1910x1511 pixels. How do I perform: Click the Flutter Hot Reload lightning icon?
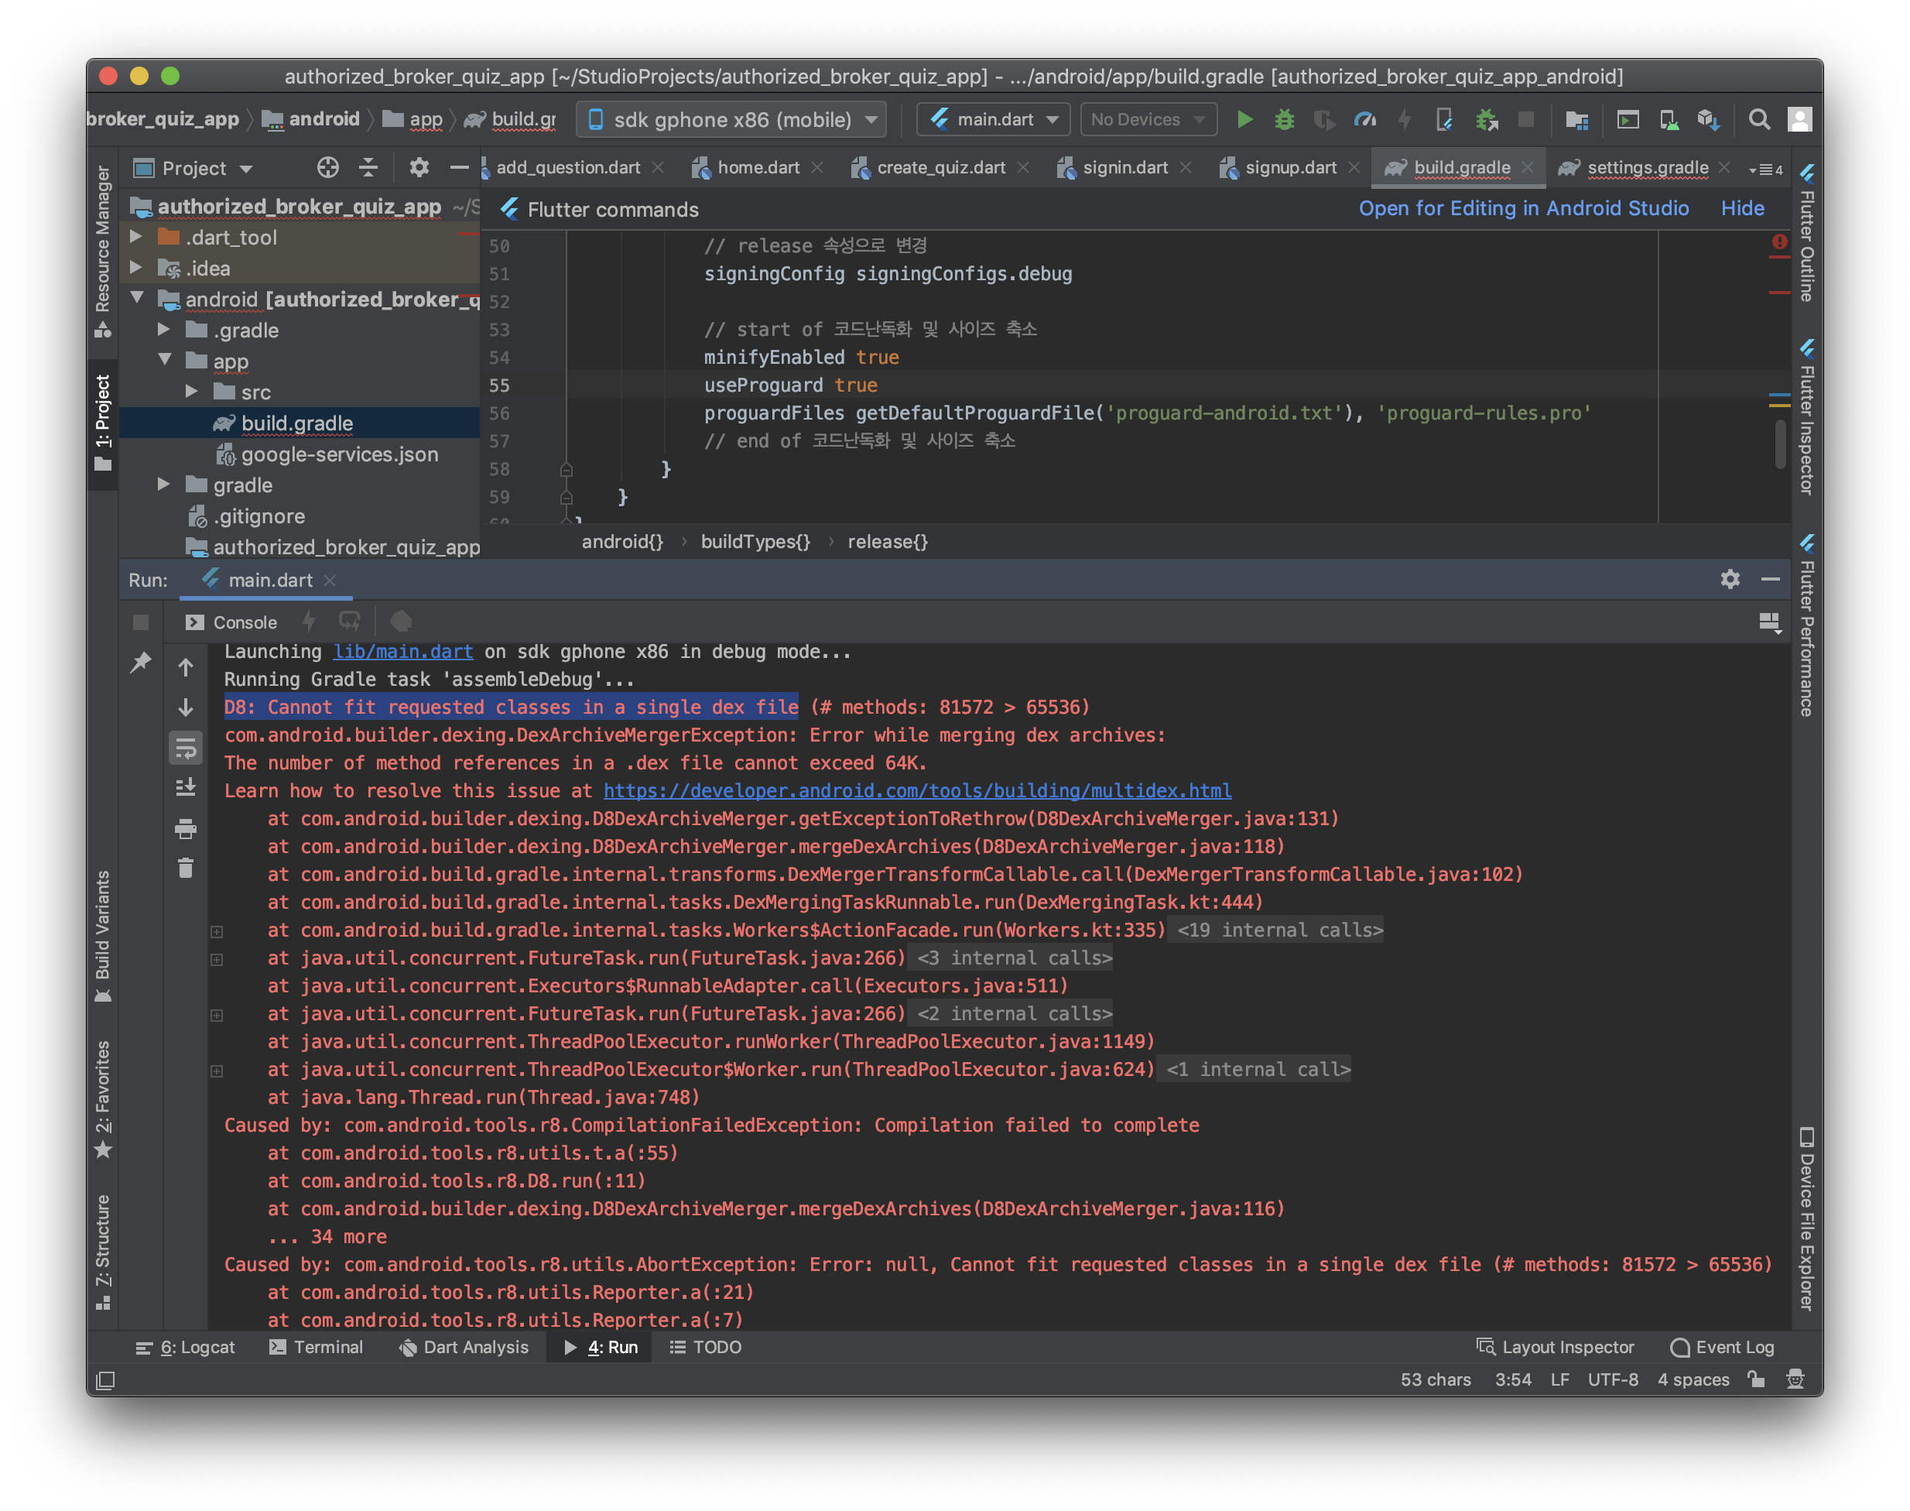[x=309, y=622]
